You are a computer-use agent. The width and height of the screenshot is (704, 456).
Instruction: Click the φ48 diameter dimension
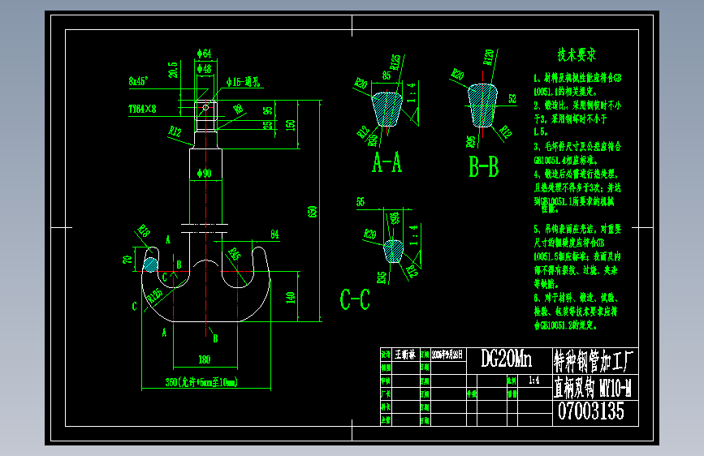pos(205,69)
